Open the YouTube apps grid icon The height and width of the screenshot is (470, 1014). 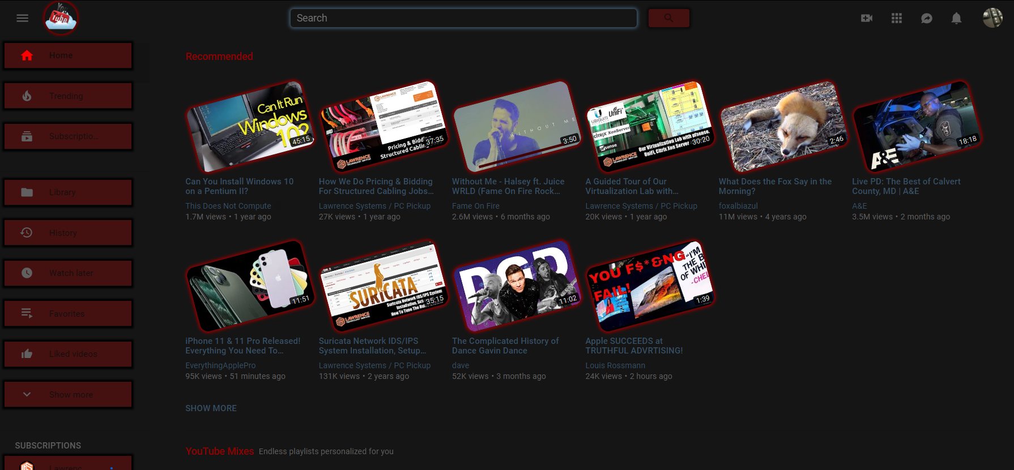(x=897, y=18)
